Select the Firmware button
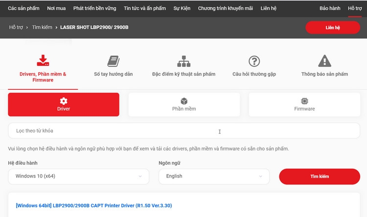 tap(304, 104)
